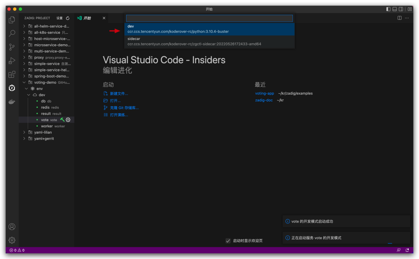Refresh the ZADIG: PROJECT panel
This screenshot has height=259, width=419.
click(67, 18)
